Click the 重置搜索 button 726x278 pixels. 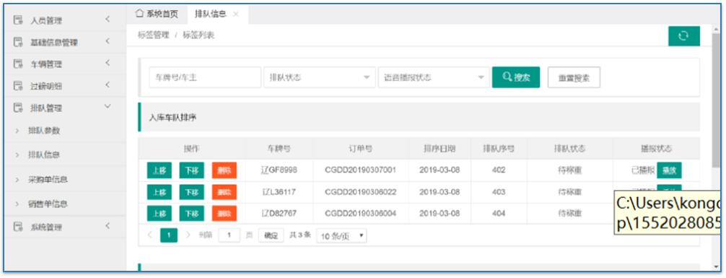point(574,77)
